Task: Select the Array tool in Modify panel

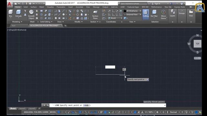Action: [85, 18]
